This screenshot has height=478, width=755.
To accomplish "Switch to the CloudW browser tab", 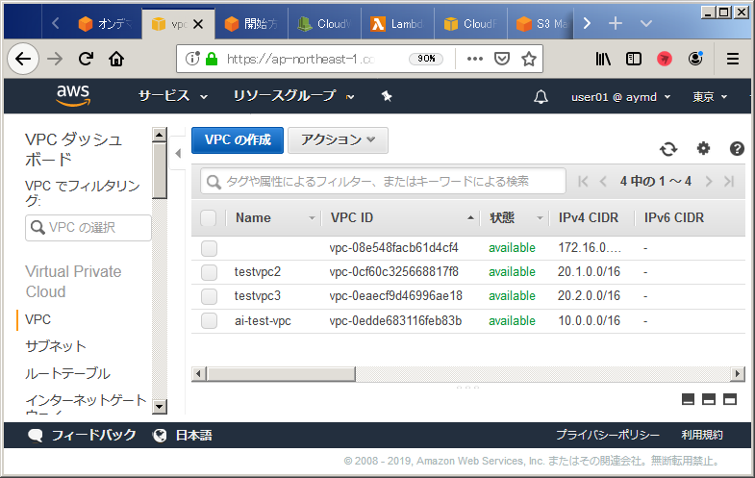I will click(324, 23).
